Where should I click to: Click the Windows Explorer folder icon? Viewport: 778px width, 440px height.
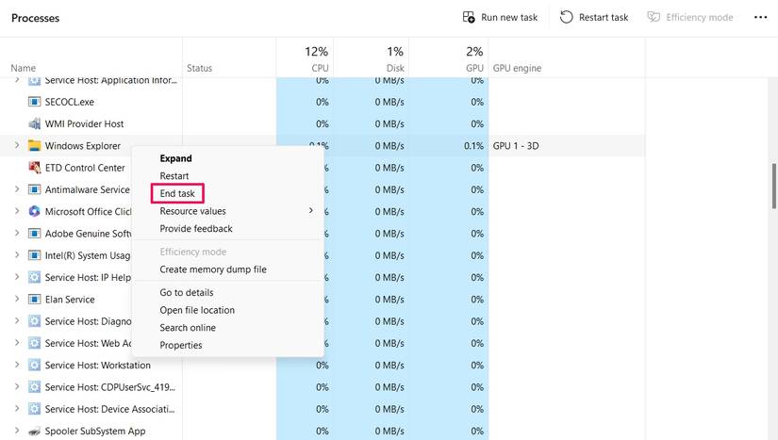(x=35, y=146)
